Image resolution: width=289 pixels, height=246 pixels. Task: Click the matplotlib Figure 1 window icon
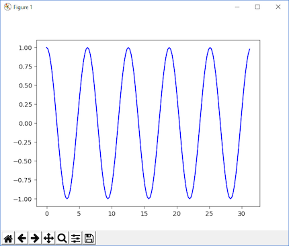(x=7, y=7)
